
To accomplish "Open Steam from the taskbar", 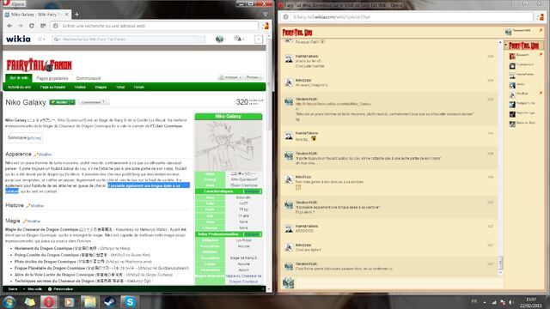I will [x=110, y=301].
